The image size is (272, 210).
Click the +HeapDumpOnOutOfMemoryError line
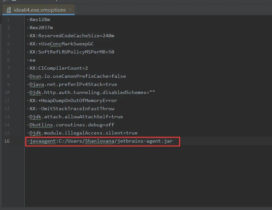72,100
